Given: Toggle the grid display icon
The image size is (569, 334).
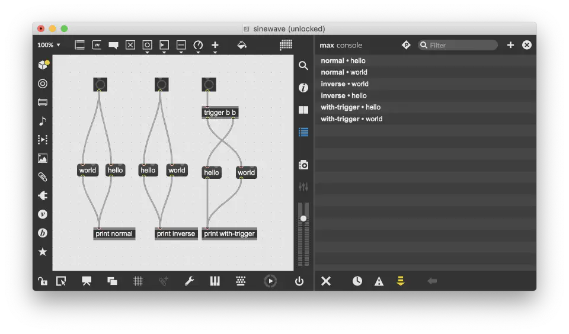Looking at the screenshot, I should (x=138, y=281).
